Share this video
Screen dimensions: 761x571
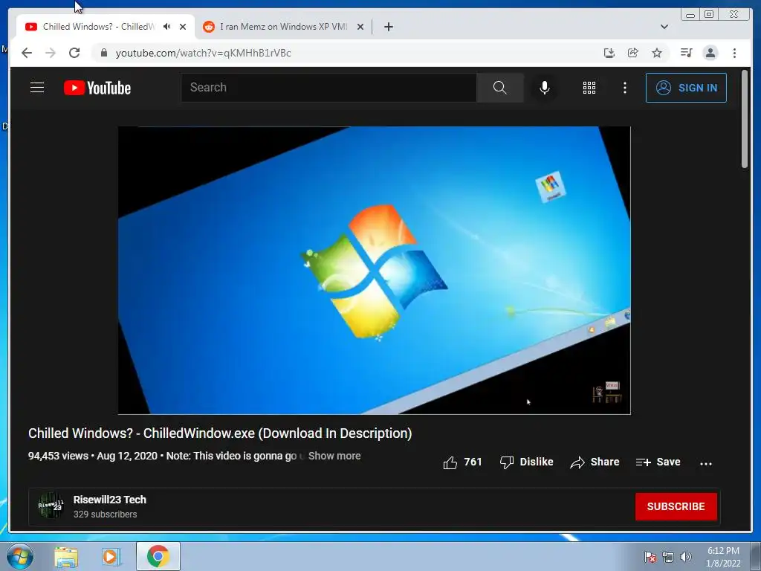pyautogui.click(x=595, y=462)
